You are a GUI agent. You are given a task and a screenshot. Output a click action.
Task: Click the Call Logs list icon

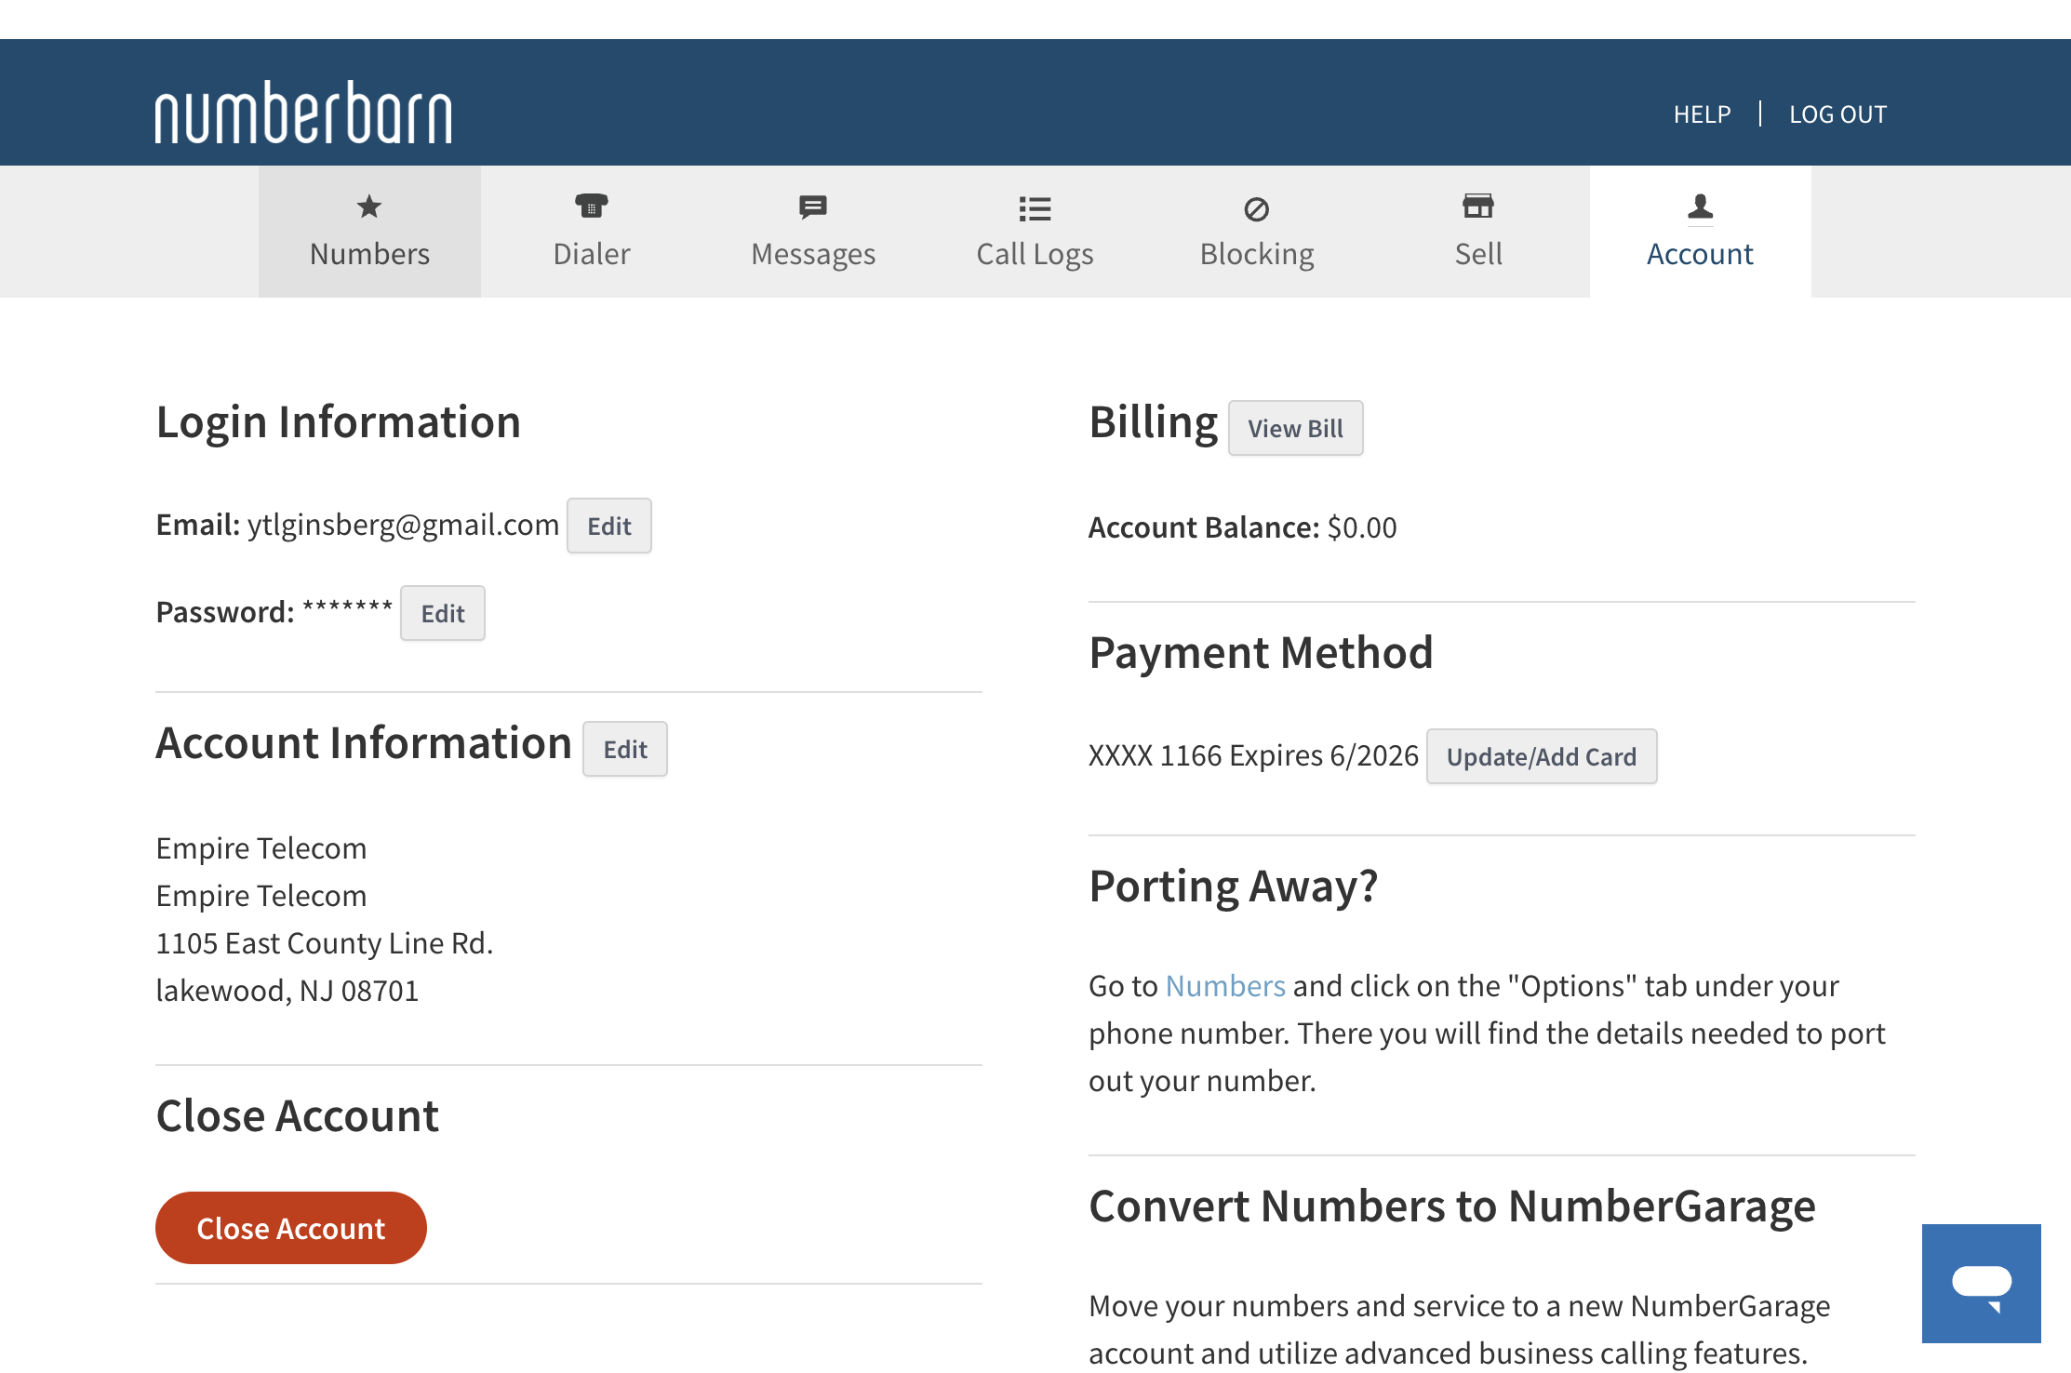(x=1035, y=208)
